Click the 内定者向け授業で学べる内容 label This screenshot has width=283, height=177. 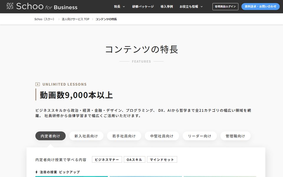61,160
